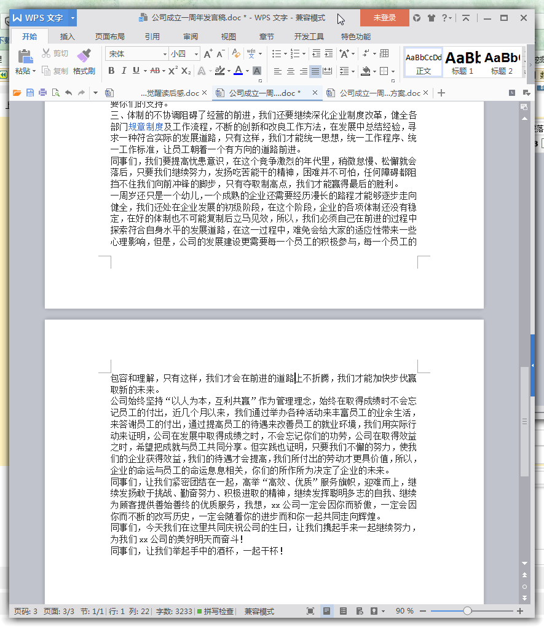Click the print icon in quick toolbar
The width and height of the screenshot is (544, 627).
[x=43, y=93]
